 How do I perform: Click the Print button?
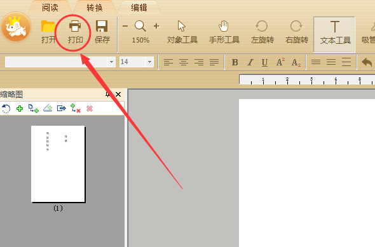(75, 32)
